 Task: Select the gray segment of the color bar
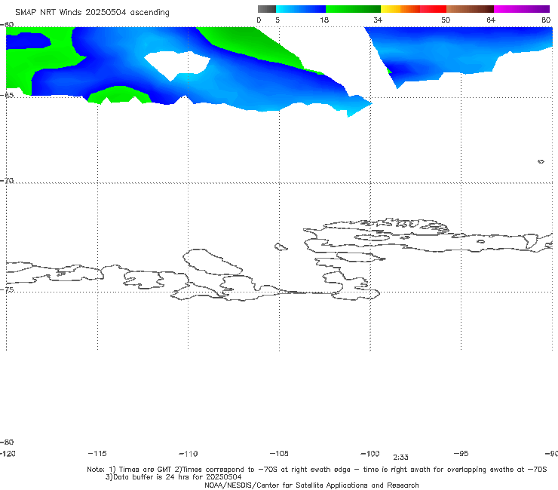click(266, 9)
